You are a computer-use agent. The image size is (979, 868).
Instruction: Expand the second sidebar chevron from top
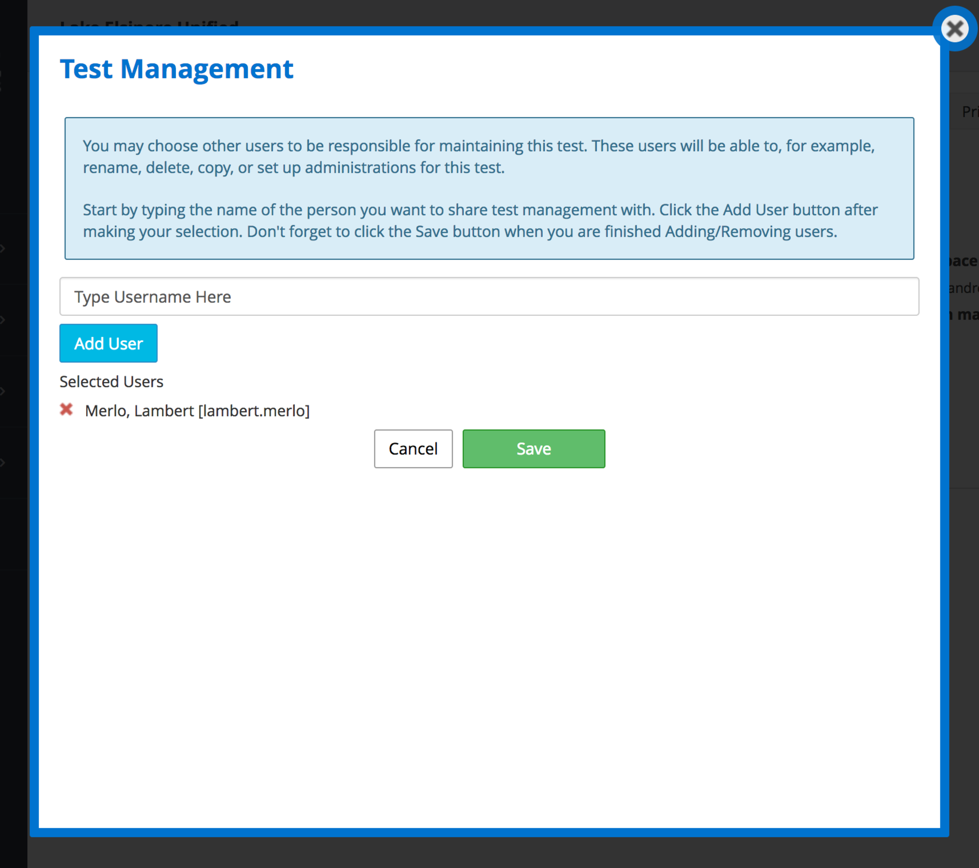click(x=3, y=320)
